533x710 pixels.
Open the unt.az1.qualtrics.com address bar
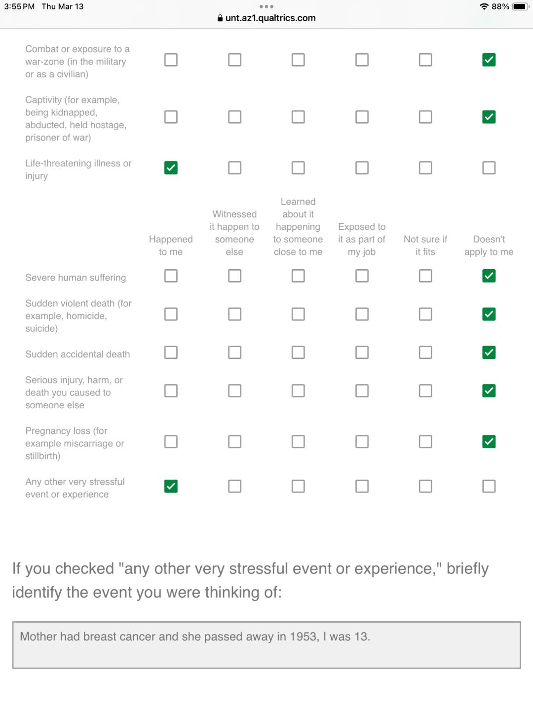[266, 18]
